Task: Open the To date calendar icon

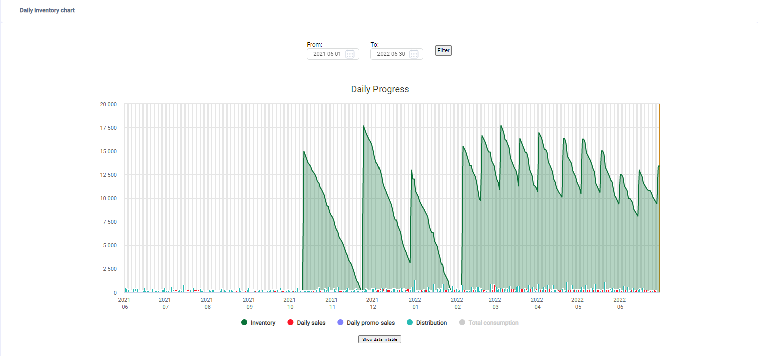Action: [x=414, y=54]
